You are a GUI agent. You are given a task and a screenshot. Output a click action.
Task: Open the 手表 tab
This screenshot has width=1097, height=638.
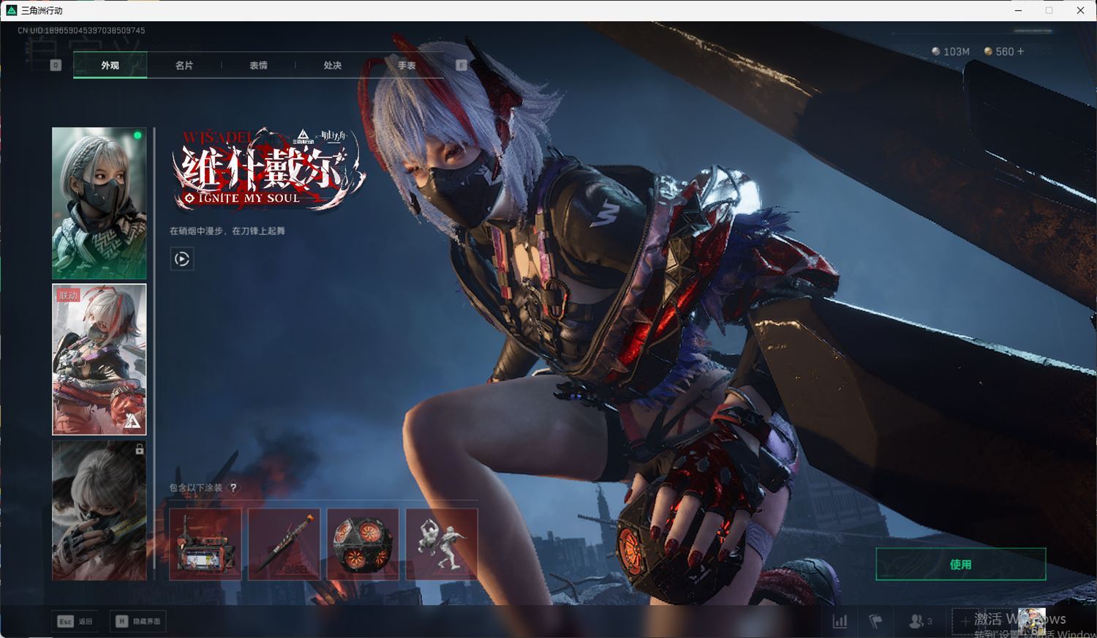click(x=407, y=65)
